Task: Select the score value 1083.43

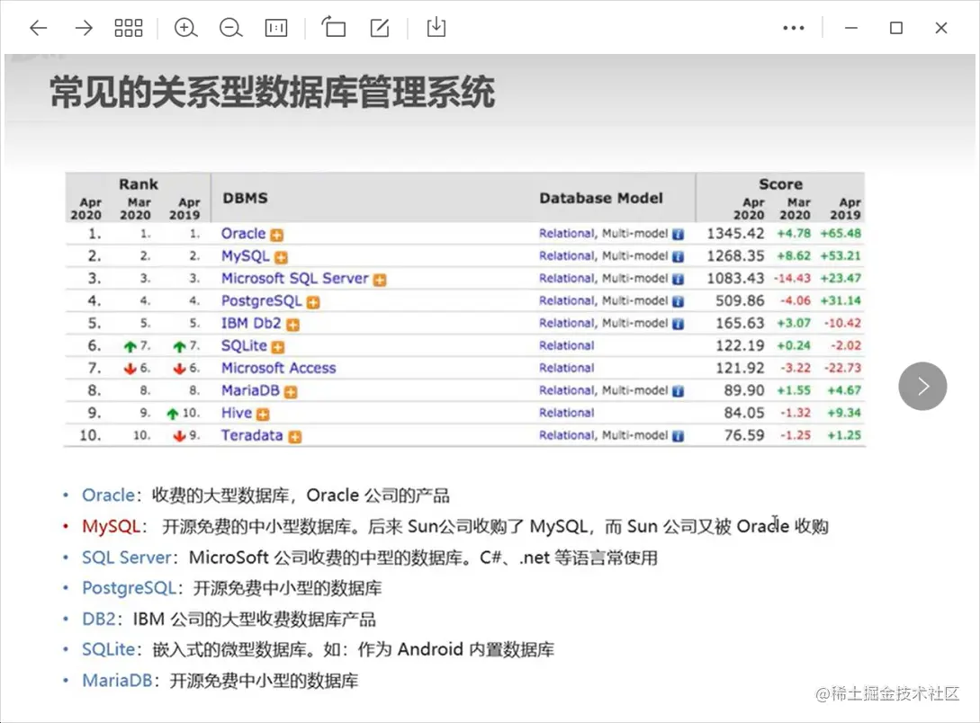Action: click(735, 279)
